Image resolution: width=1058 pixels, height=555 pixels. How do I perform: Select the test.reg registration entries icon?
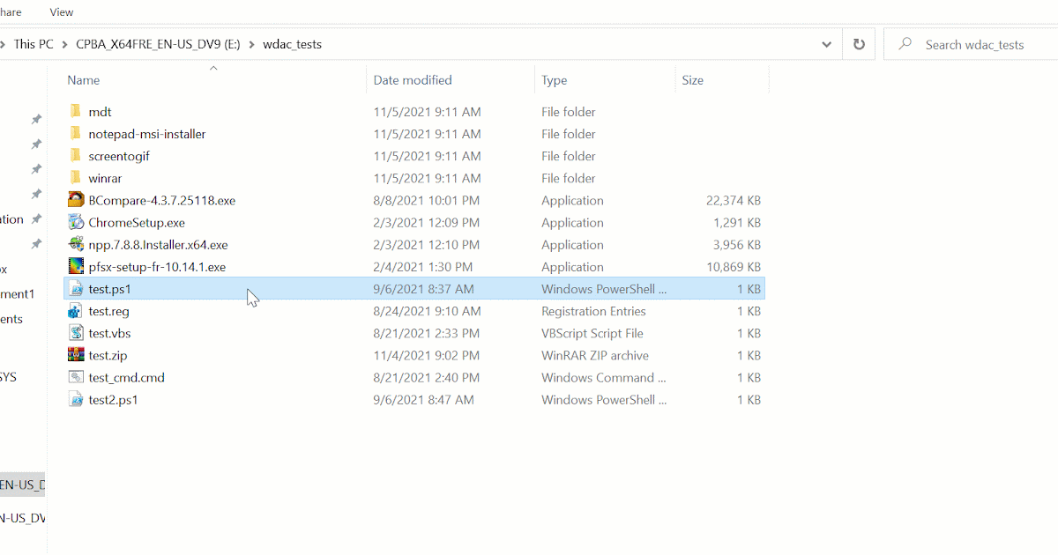77,311
